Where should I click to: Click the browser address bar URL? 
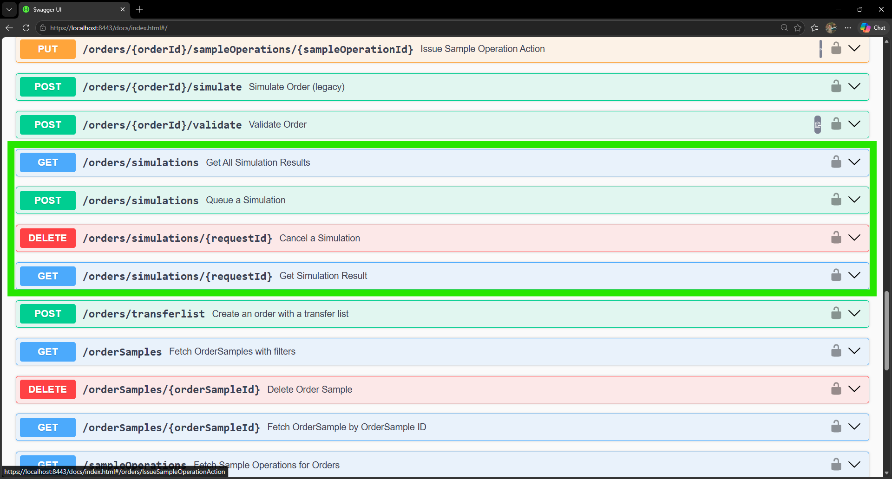(109, 28)
